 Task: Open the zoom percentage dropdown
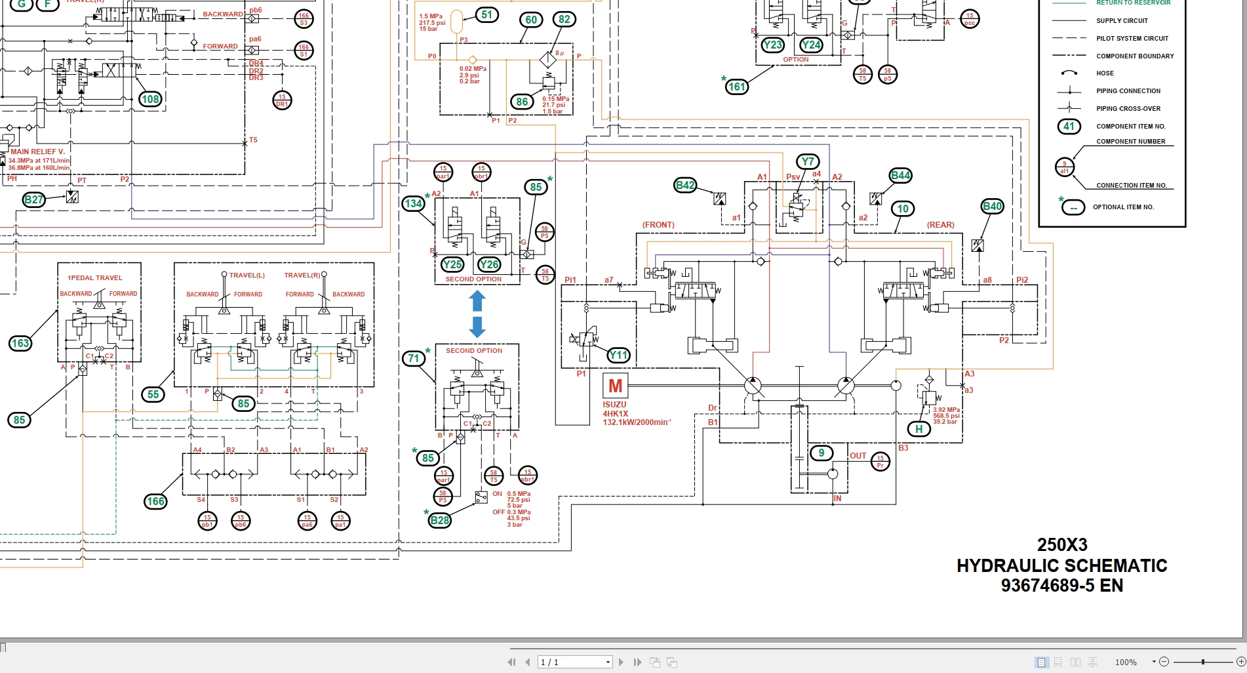(1154, 661)
